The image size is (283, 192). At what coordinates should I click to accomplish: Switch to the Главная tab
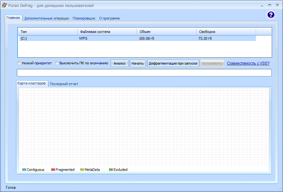pos(13,18)
